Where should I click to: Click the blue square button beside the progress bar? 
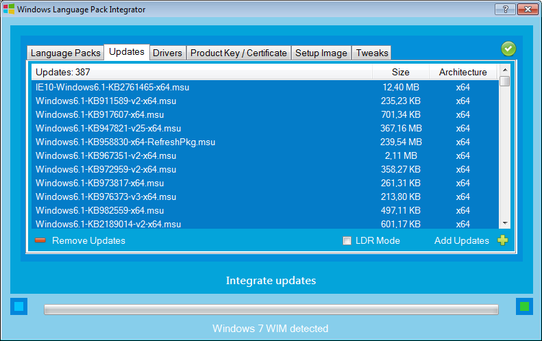(19, 307)
